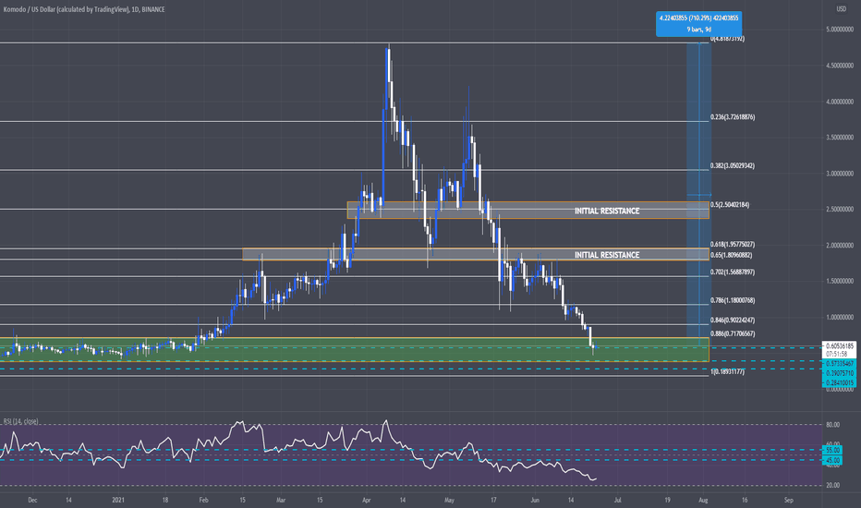Click the USD currency label on price axis
The width and height of the screenshot is (861, 508).
pos(841,9)
